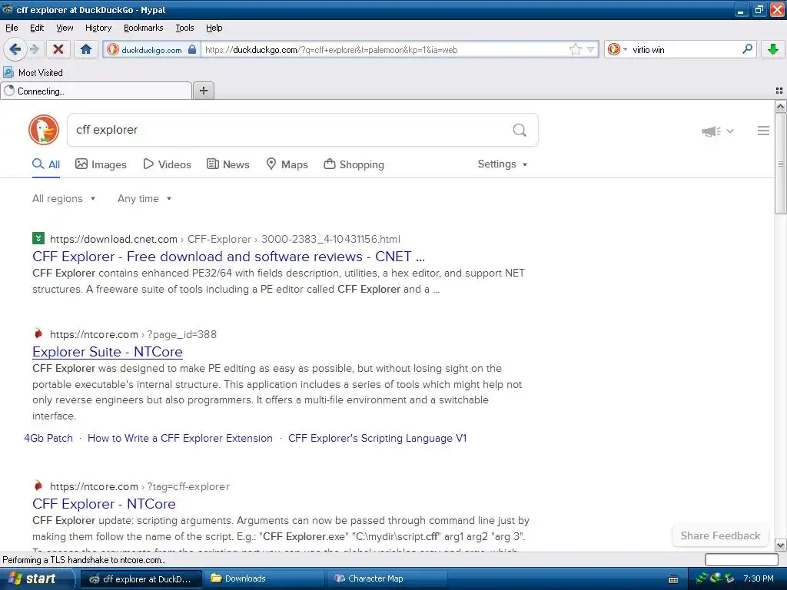
Task: Select the All results tab
Action: pyautogui.click(x=46, y=164)
